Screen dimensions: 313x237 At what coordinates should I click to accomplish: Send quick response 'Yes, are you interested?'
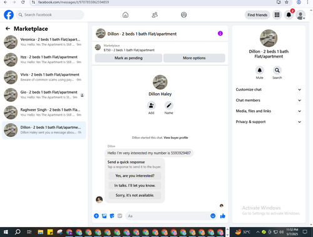(135, 176)
